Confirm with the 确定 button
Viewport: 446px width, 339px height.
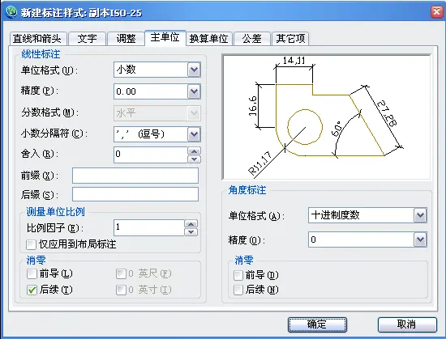(317, 324)
